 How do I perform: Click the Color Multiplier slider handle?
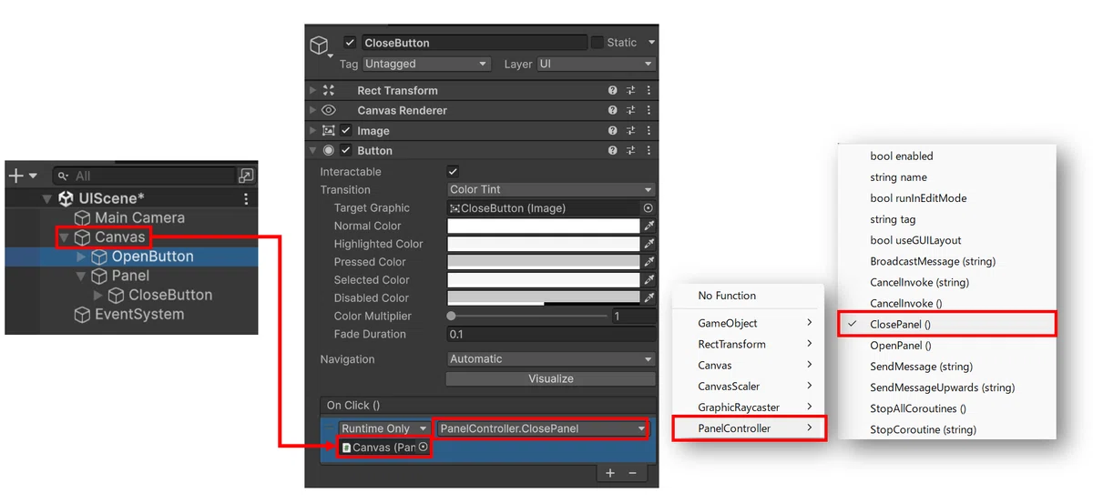coord(452,316)
